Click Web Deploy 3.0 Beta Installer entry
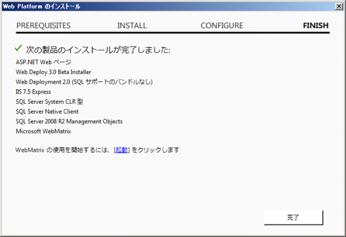Screen dimensions: 346x237 pos(54,72)
